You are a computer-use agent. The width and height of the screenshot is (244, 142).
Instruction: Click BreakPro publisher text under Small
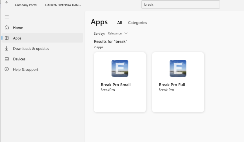click(x=108, y=90)
